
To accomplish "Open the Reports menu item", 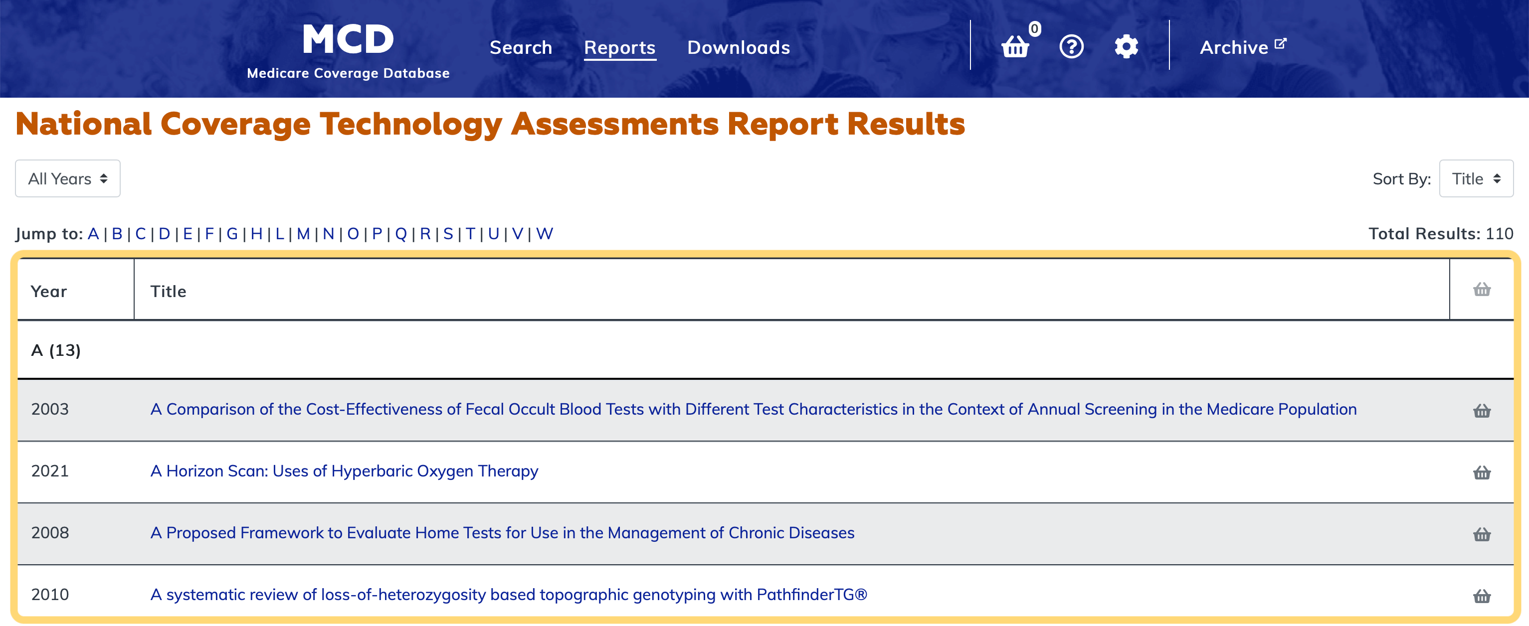I will 620,47.
